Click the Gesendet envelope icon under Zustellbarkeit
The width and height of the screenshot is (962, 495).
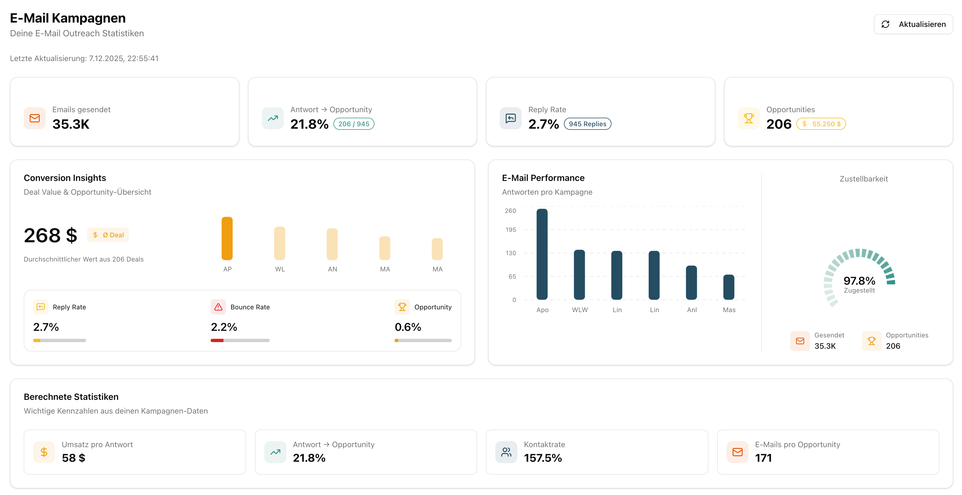click(x=800, y=340)
